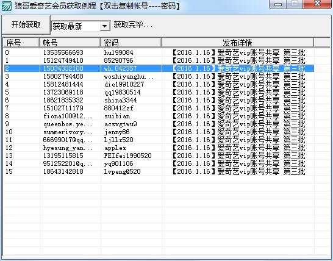Select account 15812481444 row
Image resolution: width=333 pixels, height=261 pixels.
[159, 84]
